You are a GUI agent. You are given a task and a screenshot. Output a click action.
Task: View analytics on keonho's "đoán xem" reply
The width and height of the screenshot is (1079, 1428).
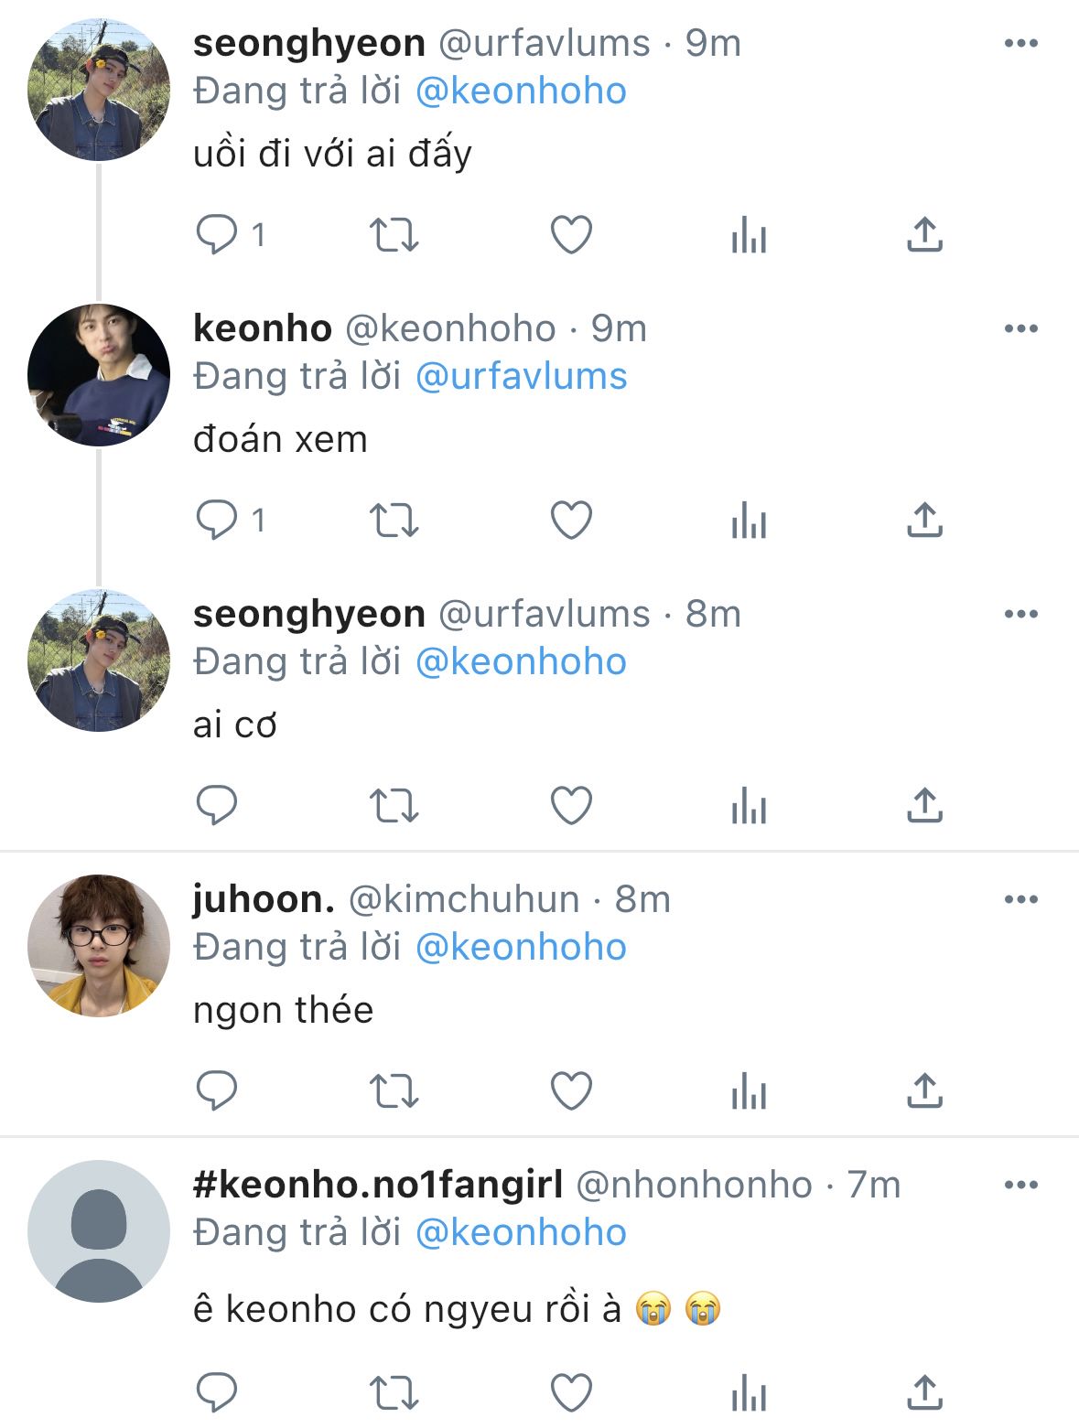(749, 521)
